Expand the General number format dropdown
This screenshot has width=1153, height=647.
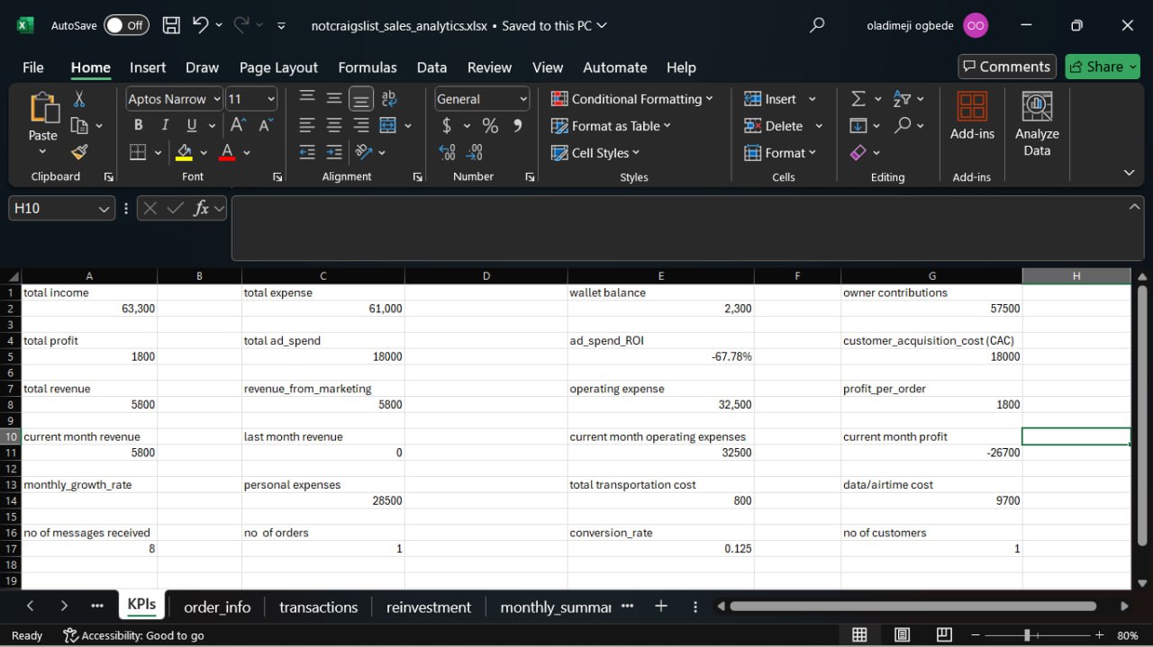(522, 99)
